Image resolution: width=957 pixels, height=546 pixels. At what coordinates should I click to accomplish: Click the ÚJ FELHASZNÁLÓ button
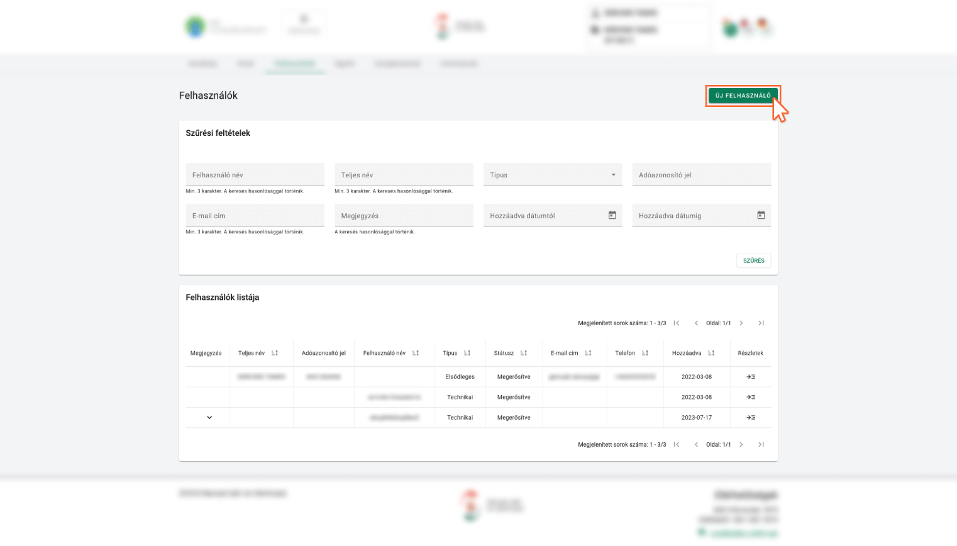(x=743, y=96)
